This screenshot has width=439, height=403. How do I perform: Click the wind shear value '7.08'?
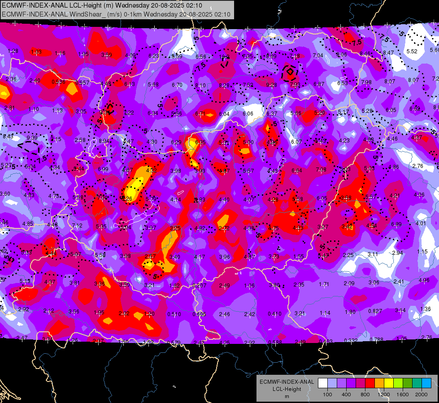click(321, 169)
